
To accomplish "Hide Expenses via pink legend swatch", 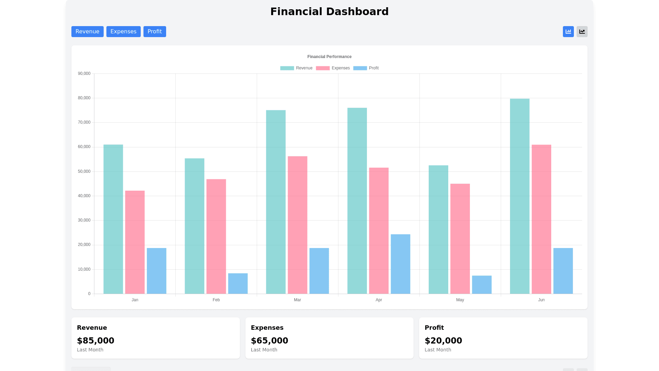I will click(323, 68).
